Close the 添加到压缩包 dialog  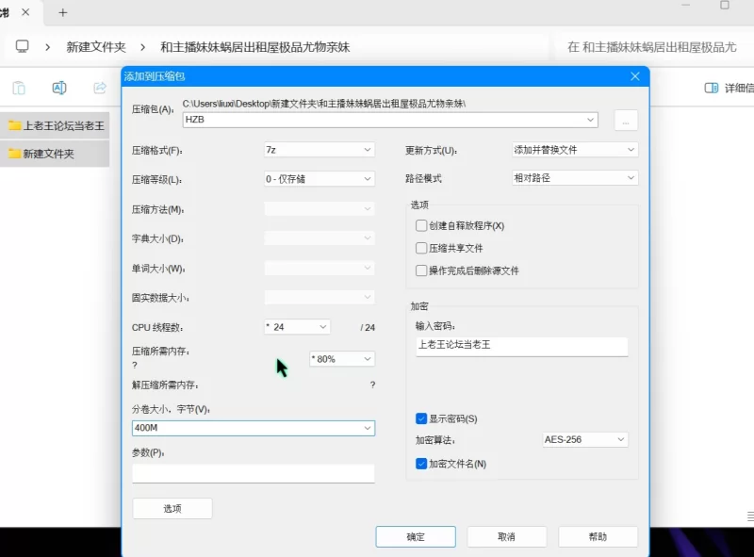click(x=634, y=76)
